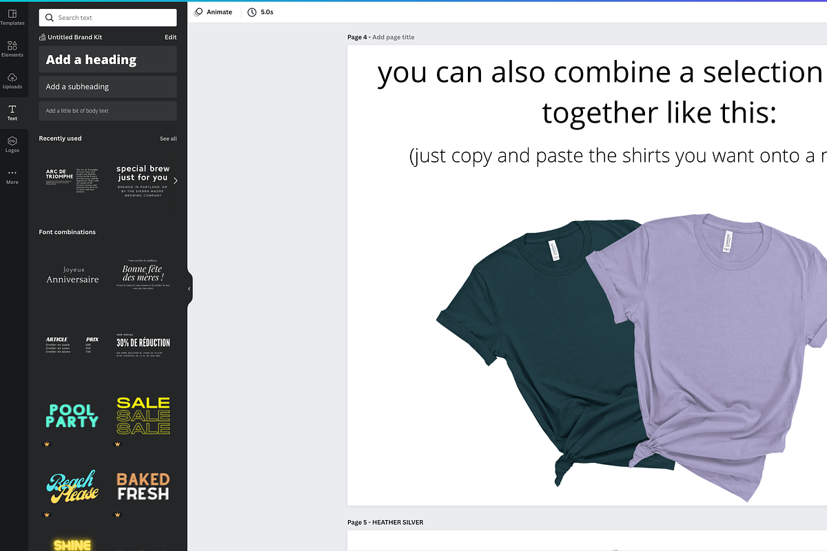
Task: Select Arc de Triomphe text template
Action: pyautogui.click(x=72, y=180)
